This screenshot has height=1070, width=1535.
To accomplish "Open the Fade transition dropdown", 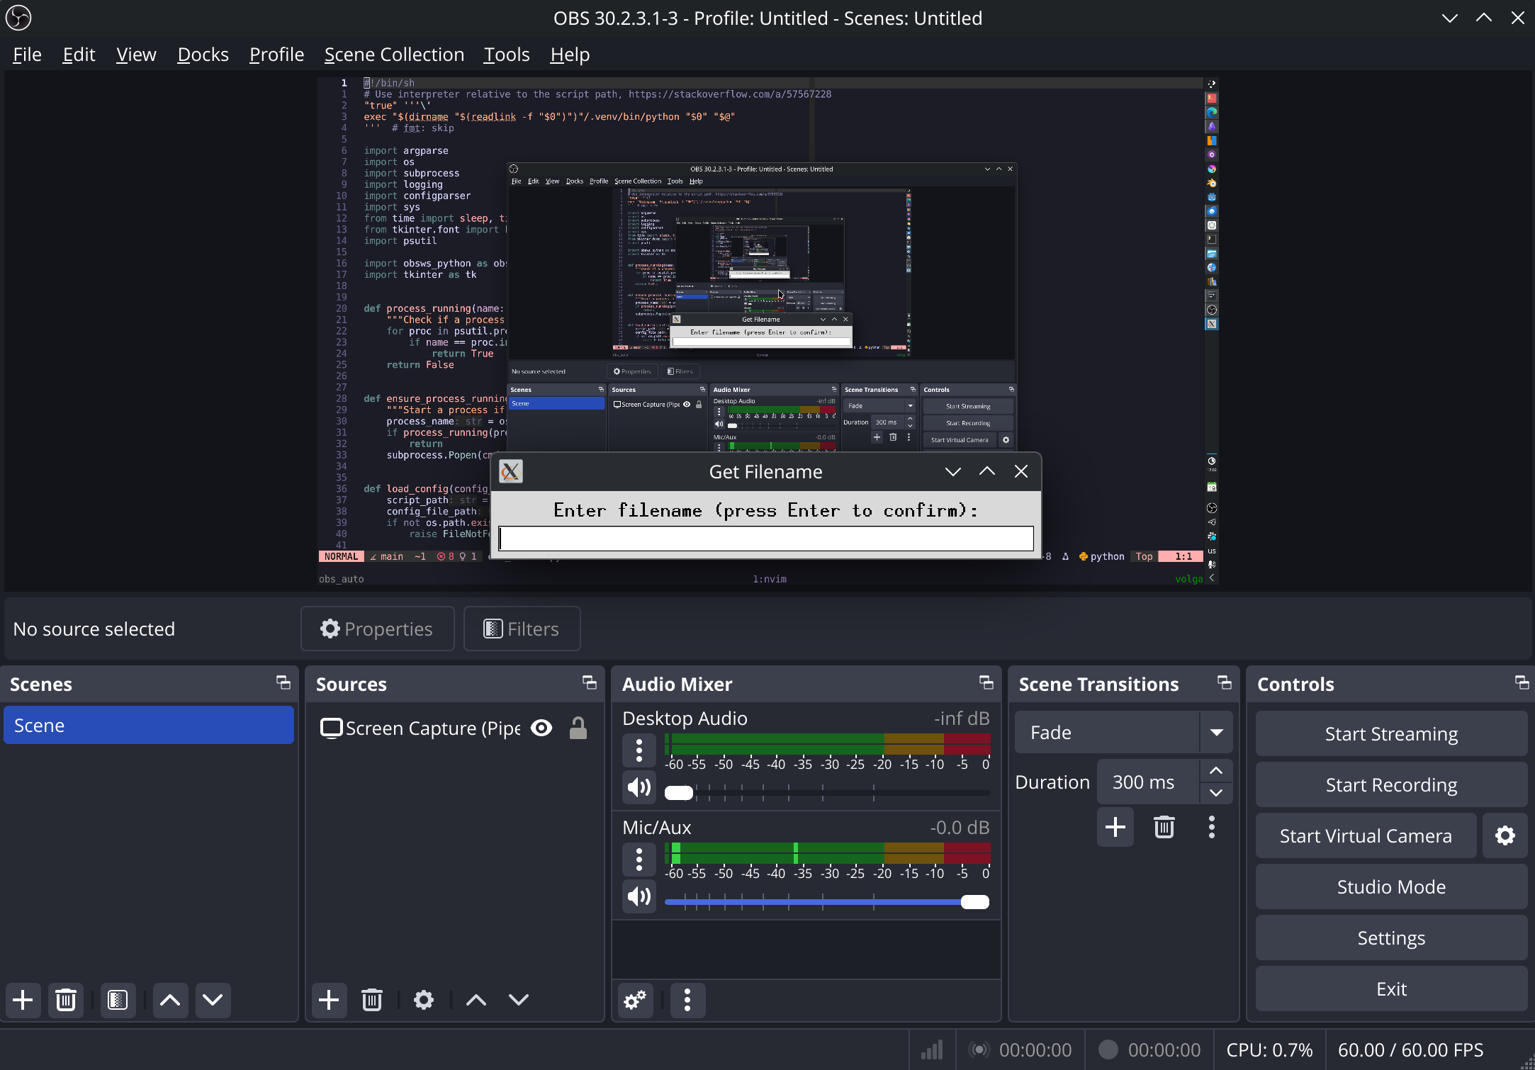I will click(1216, 732).
